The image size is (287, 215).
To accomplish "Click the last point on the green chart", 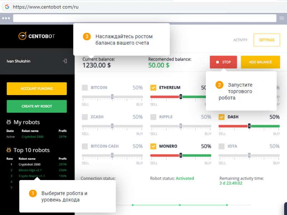I will (x=227, y=205).
